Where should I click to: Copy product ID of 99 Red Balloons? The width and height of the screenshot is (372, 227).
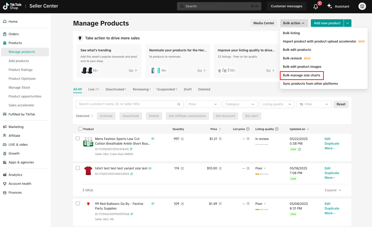tap(132, 214)
